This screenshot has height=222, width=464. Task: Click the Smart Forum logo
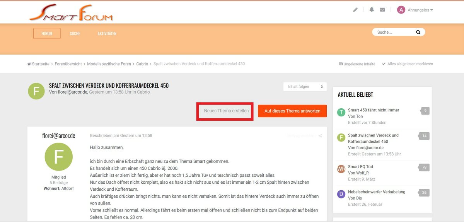[x=71, y=13]
